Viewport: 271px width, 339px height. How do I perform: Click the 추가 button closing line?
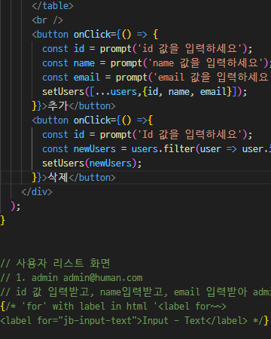click(74, 106)
